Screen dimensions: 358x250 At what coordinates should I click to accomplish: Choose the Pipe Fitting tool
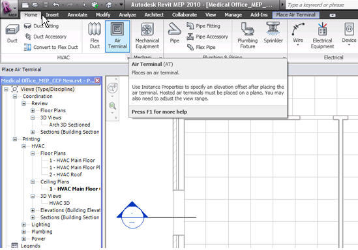(203, 26)
